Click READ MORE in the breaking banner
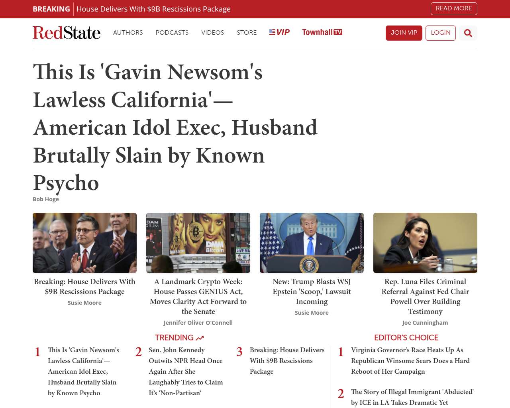510x408 pixels. pos(454,9)
